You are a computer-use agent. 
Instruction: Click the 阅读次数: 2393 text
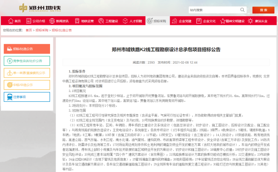pyautogui.click(x=144, y=62)
